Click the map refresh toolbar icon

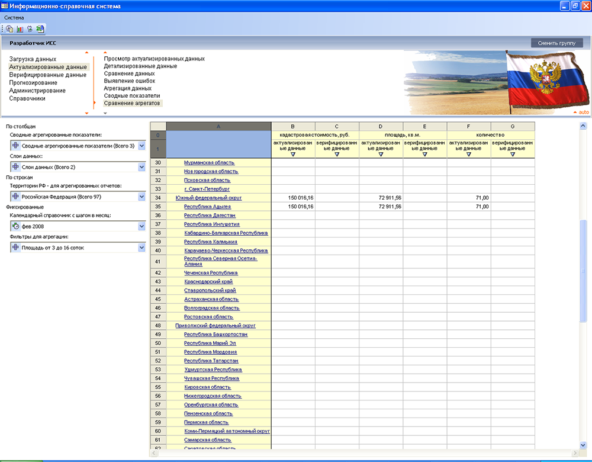30,28
